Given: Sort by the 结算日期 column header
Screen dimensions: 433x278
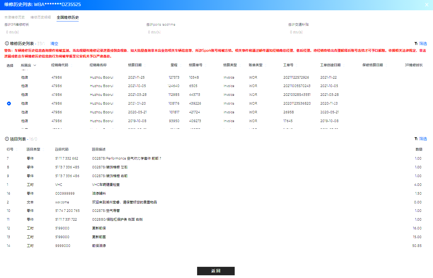Looking at the screenshot, I should (135, 65).
